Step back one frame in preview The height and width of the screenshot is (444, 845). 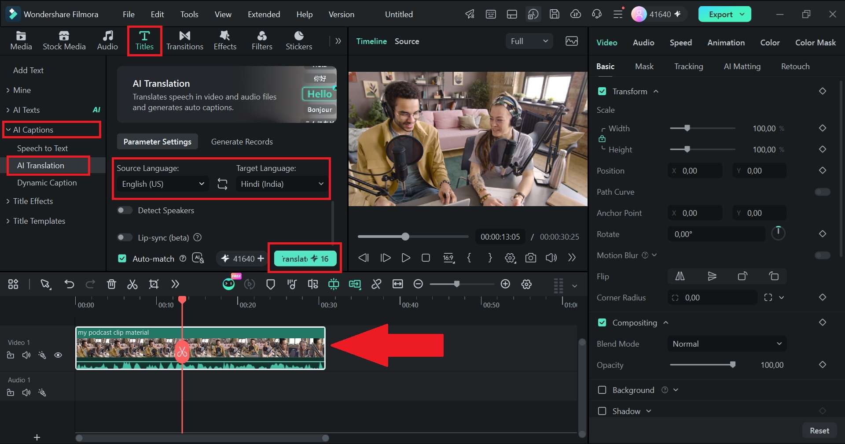(x=364, y=258)
